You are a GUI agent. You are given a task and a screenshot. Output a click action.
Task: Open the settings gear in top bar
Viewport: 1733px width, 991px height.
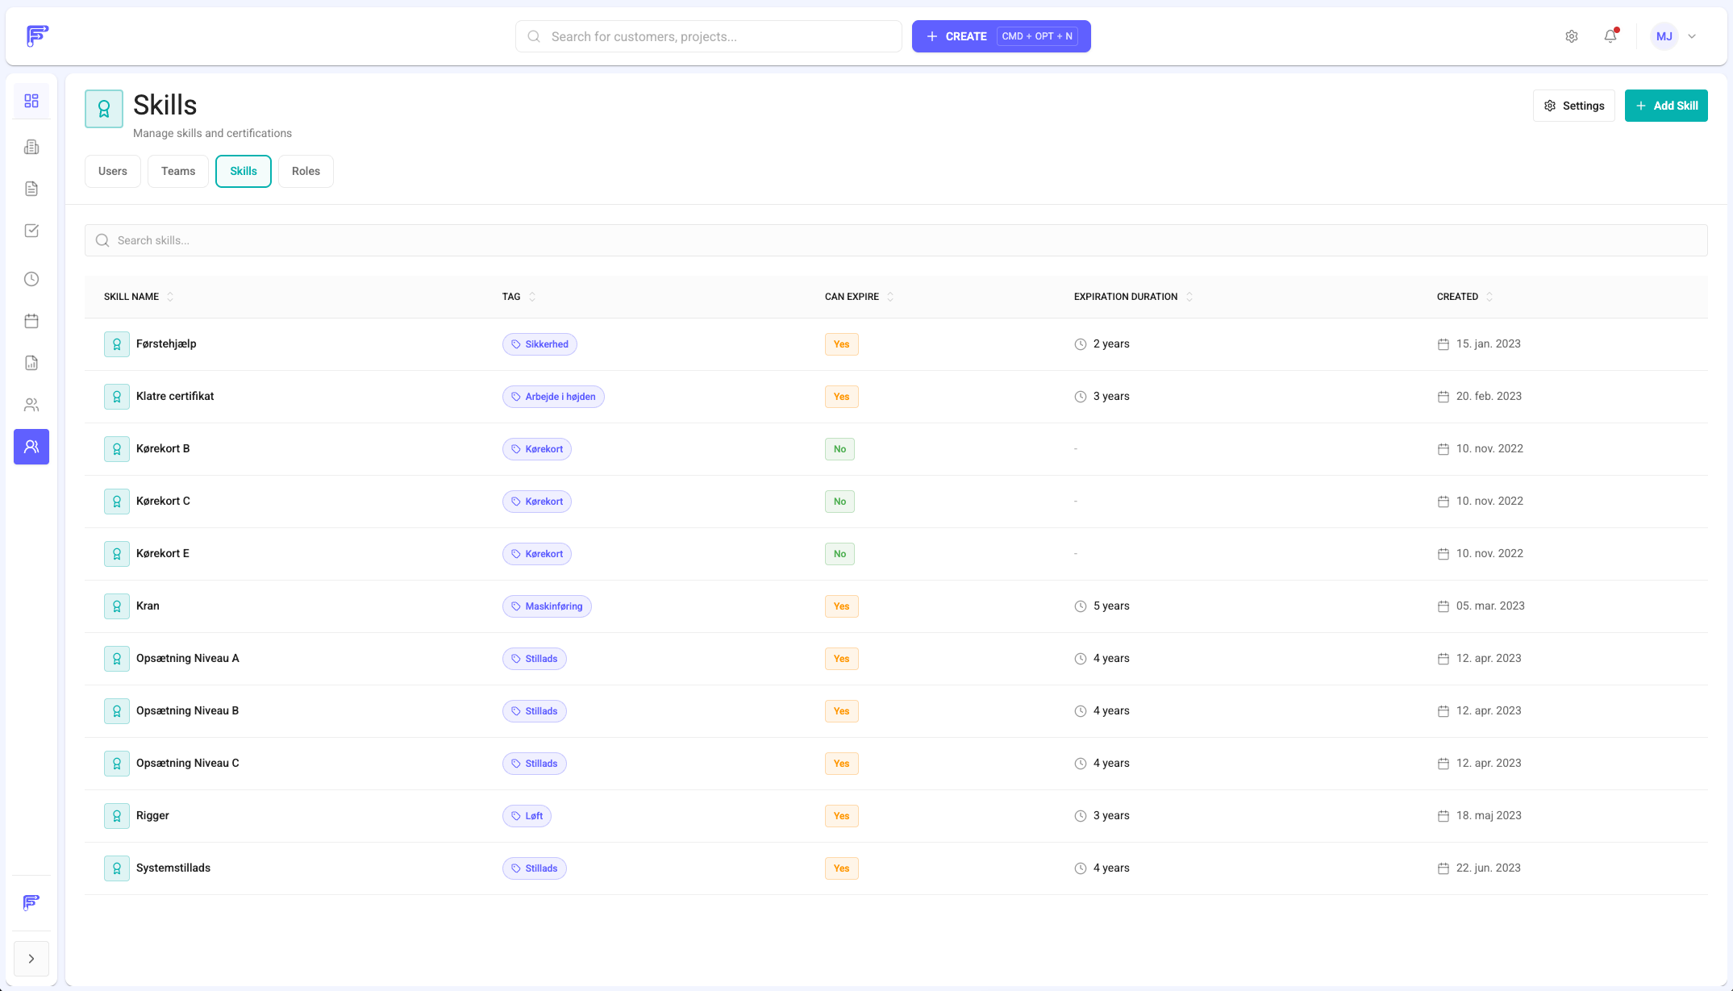[x=1571, y=35]
